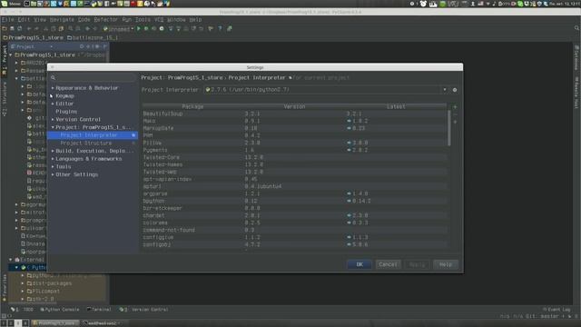Select the colorama package row
Image resolution: width=581 pixels, height=327 pixels.
[x=295, y=223]
